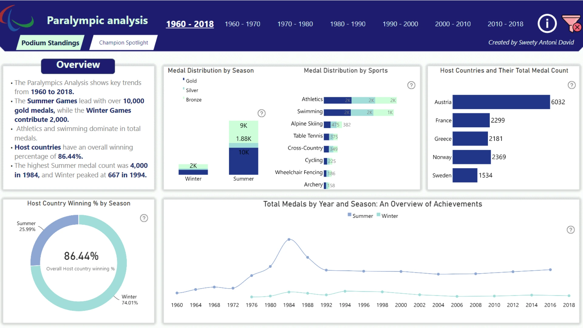Filter to 2010 - 2018 period
Image resolution: width=583 pixels, height=328 pixels.
[x=505, y=24]
